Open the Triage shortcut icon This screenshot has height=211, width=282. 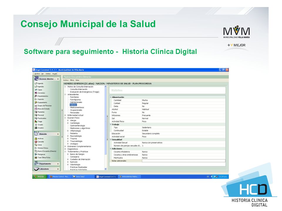tap(36, 121)
